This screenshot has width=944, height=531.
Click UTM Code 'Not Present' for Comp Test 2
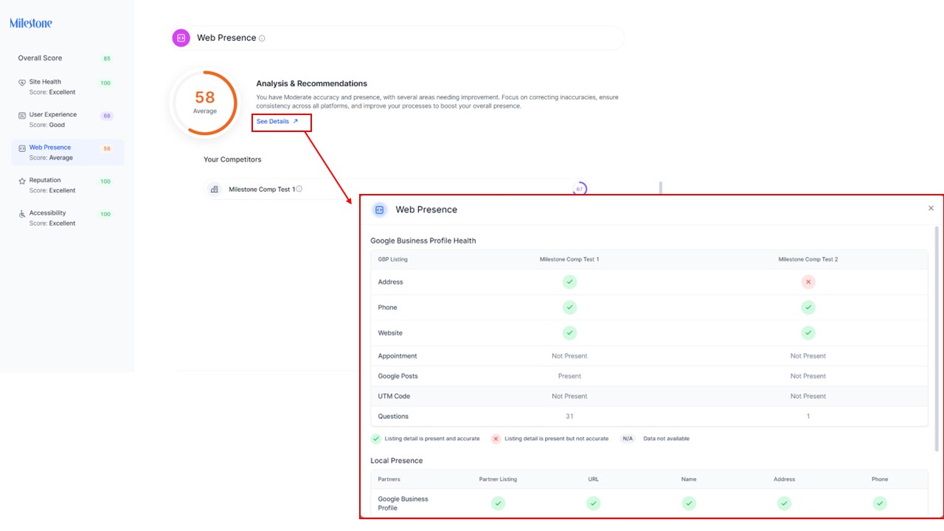tap(808, 397)
